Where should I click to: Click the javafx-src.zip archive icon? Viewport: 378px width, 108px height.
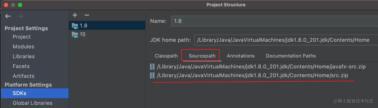tap(152, 67)
